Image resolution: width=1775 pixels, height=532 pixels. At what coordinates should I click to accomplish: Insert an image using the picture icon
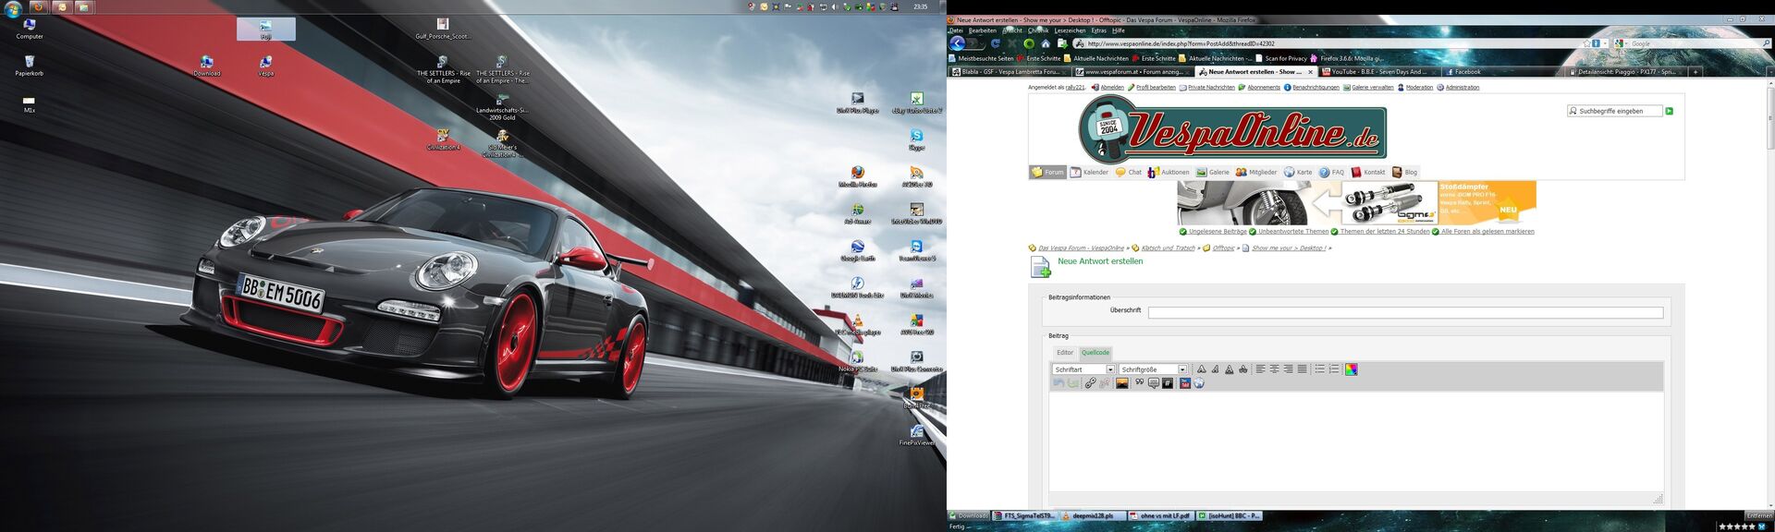click(x=1121, y=383)
